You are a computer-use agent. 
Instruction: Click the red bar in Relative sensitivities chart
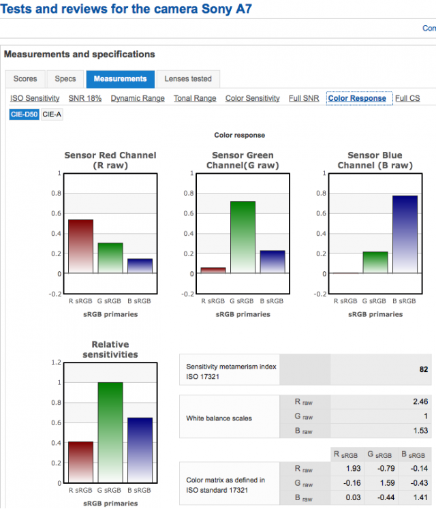81,462
